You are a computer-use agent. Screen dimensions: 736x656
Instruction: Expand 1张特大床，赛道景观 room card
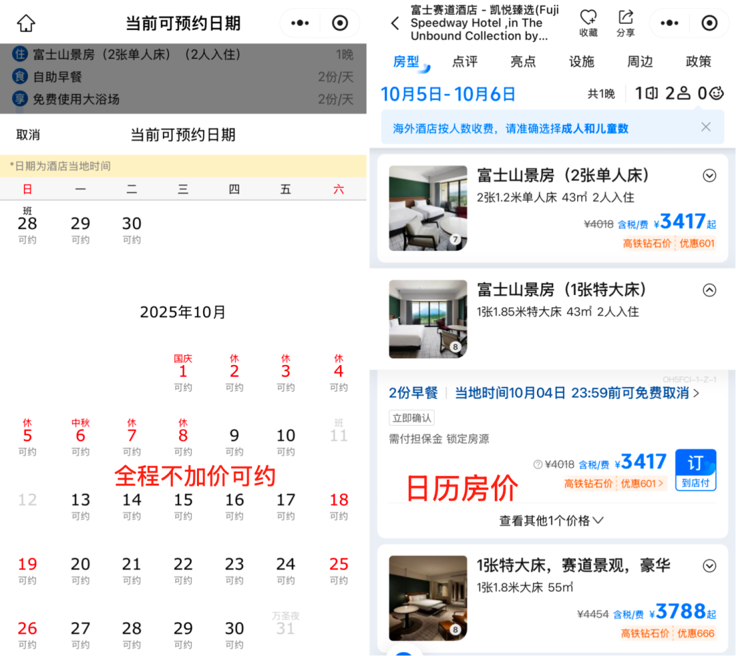pyautogui.click(x=709, y=565)
